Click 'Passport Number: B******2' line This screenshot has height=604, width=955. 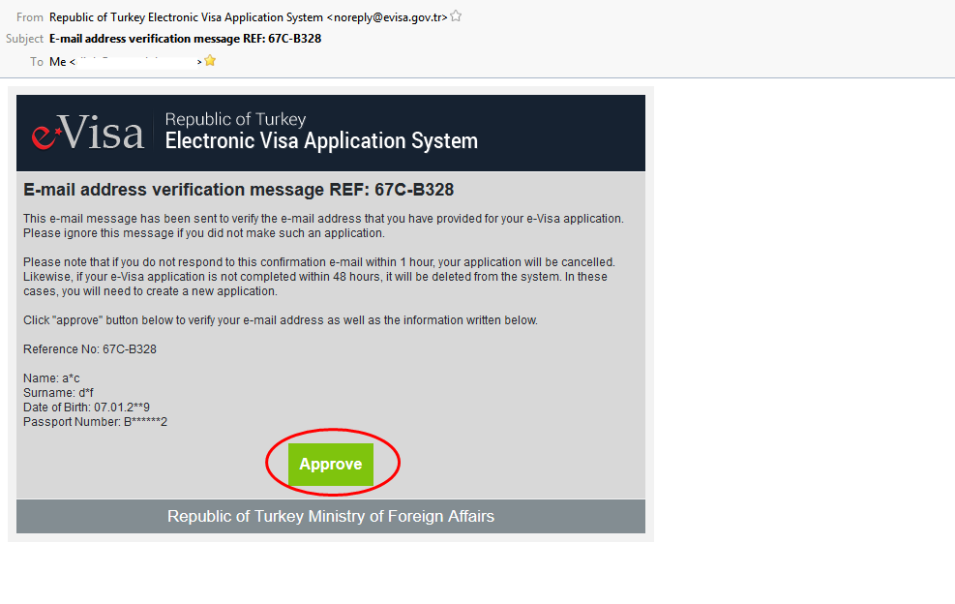click(x=95, y=422)
